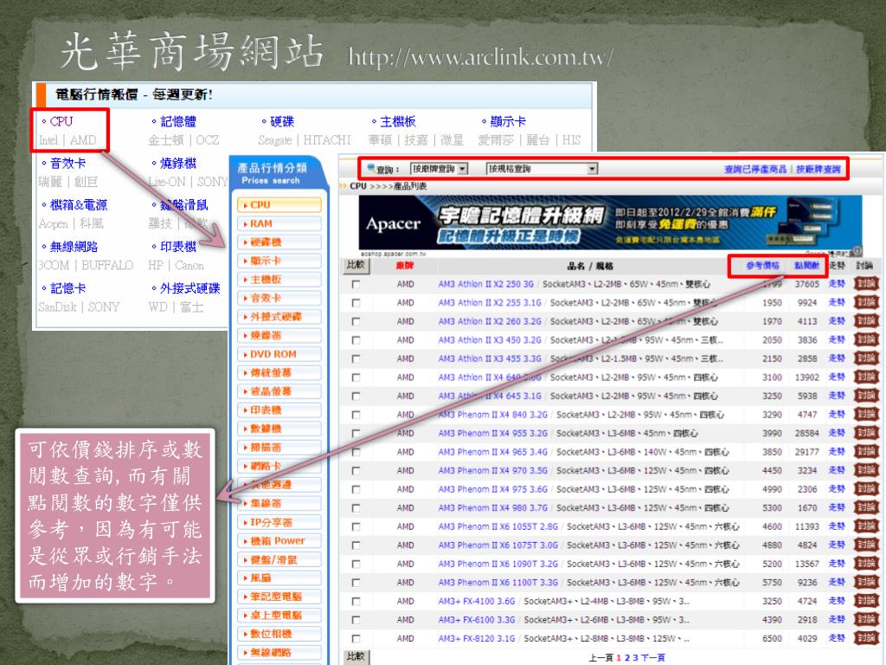Click 討論 icon for FX-8120 row
Viewport: 886px width, 665px height.
click(x=865, y=638)
